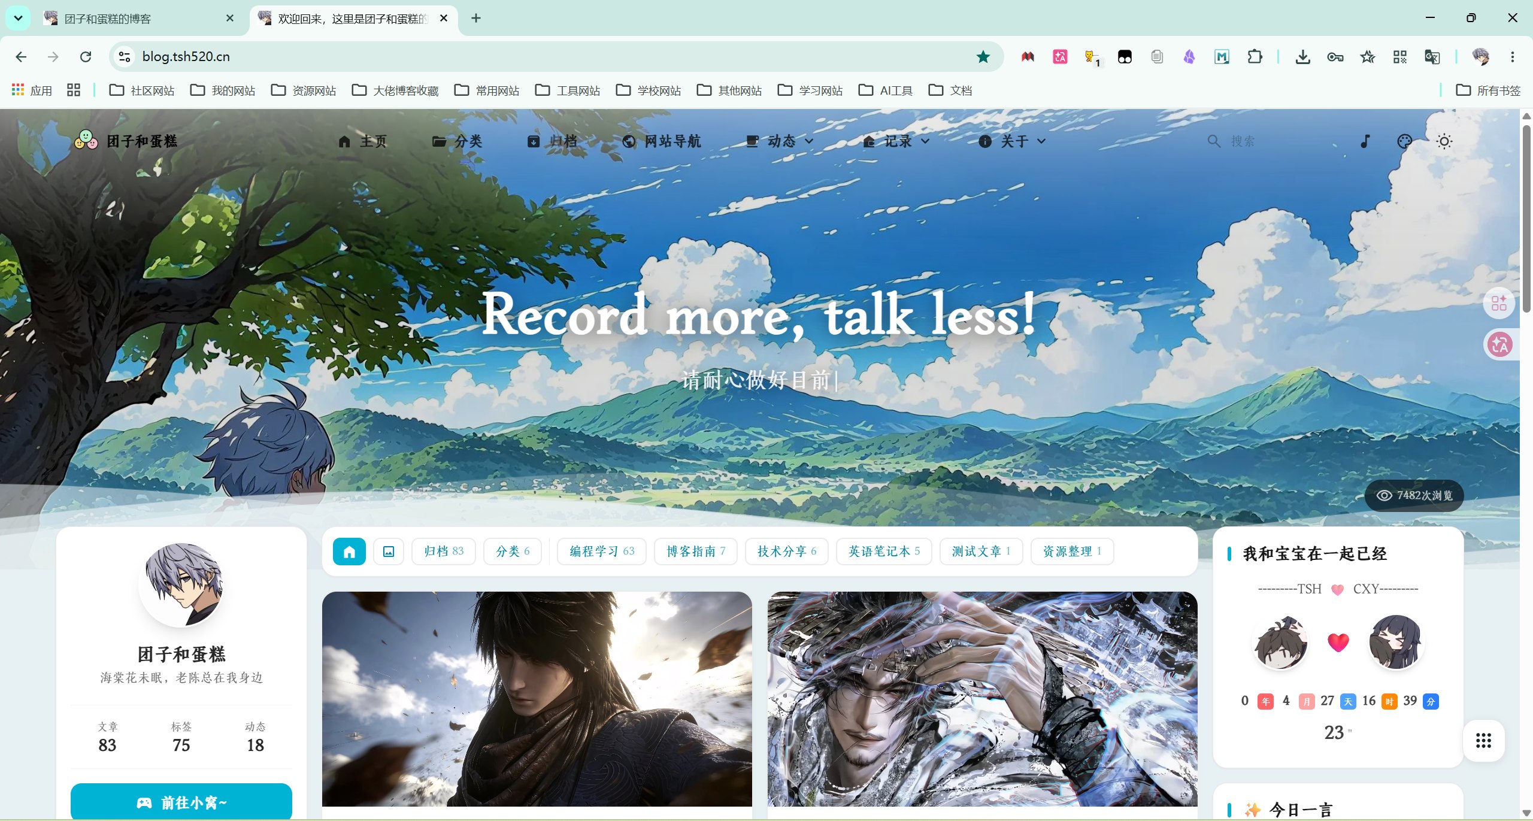1533x821 pixels.
Task: Open the tab search dropdown arrow
Action: (x=18, y=18)
